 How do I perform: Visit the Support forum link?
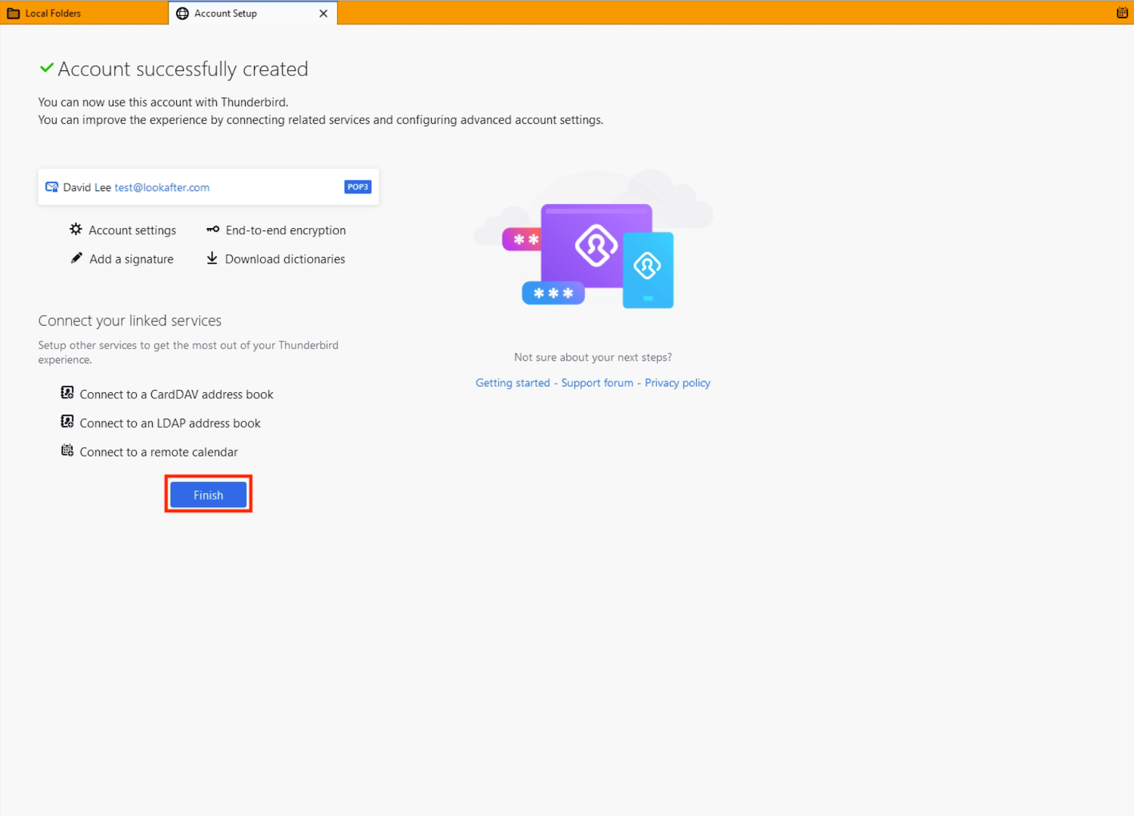click(597, 383)
